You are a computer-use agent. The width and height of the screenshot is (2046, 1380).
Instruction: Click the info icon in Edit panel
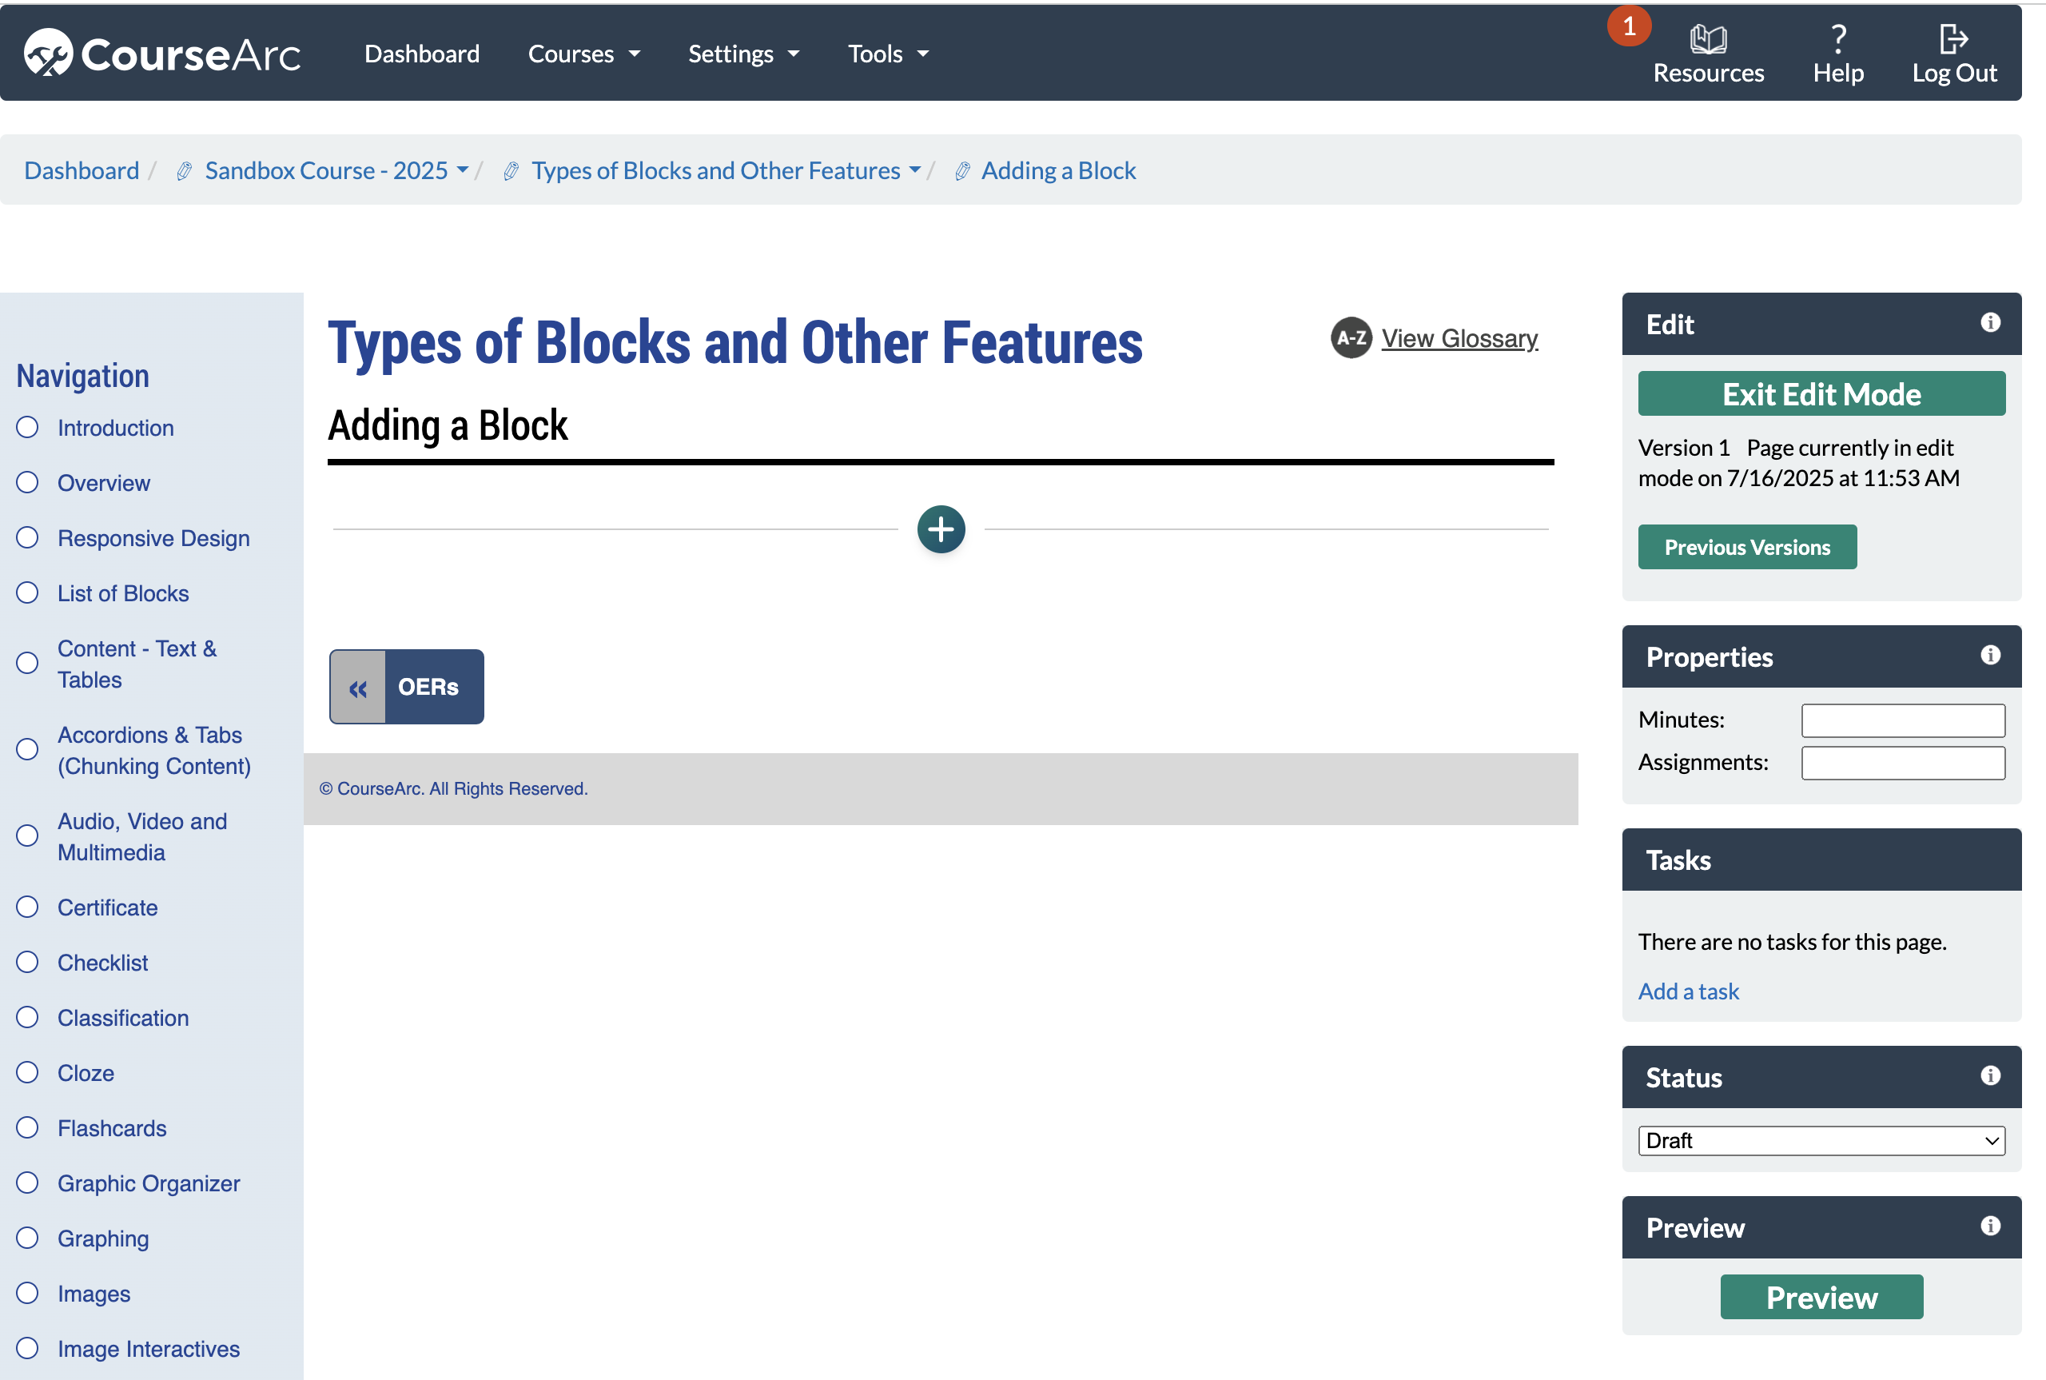point(1990,323)
